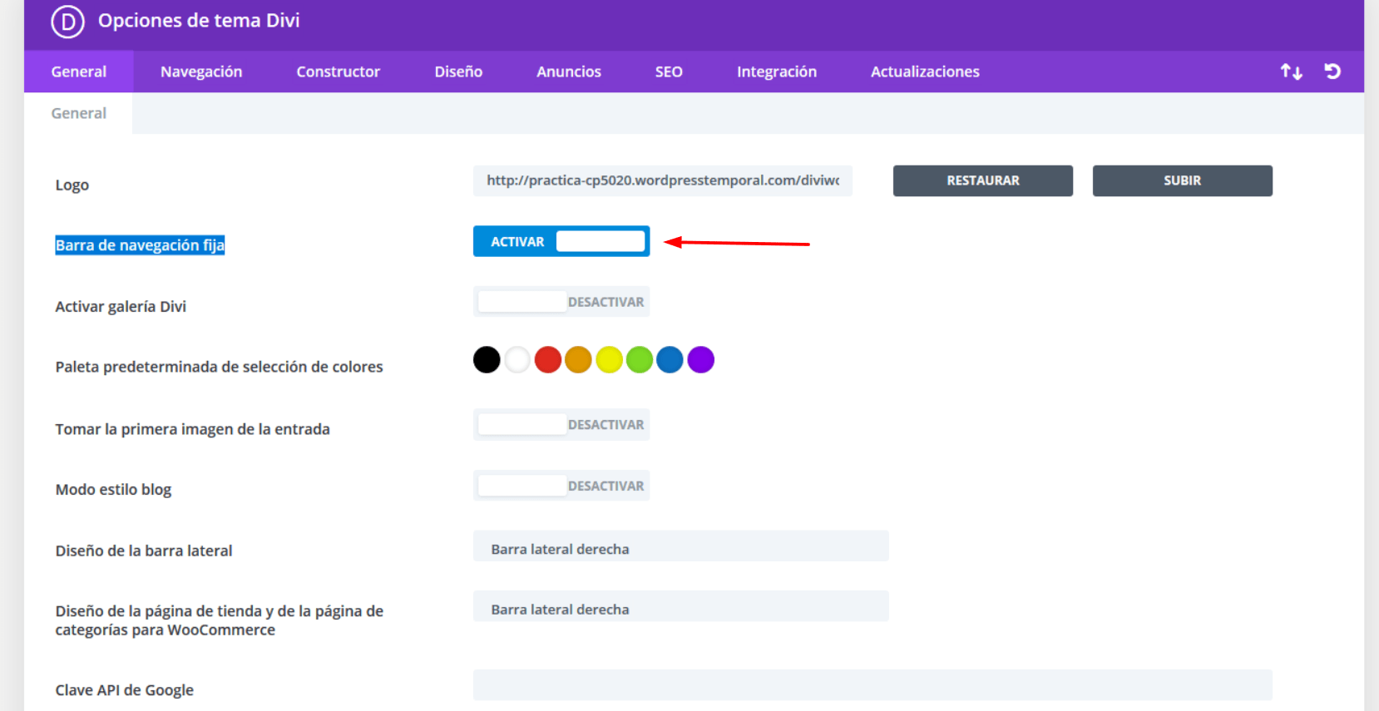Viewport: 1379px width, 711px height.
Task: Pick the blue palette color swatch
Action: pyautogui.click(x=670, y=360)
